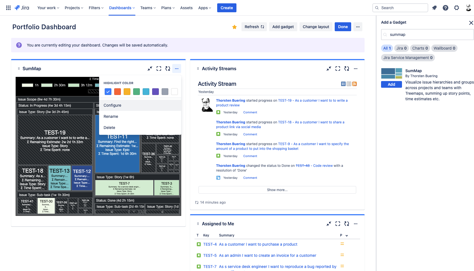Screen dimensions: 474x271
Task: Expand the Projects menu
Action: (74, 8)
